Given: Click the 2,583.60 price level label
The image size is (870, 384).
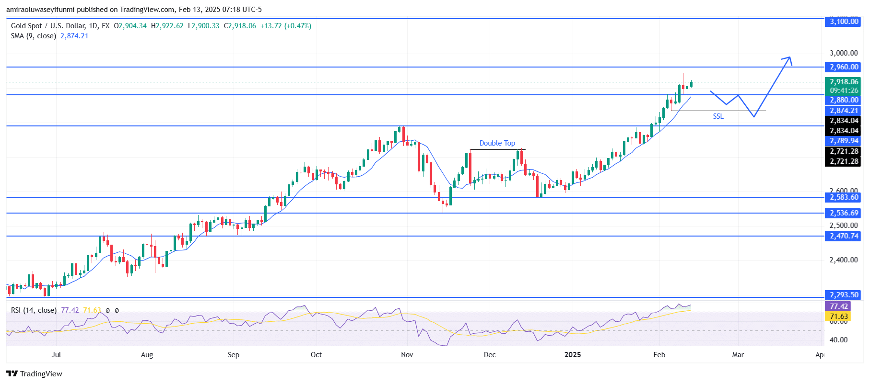Looking at the screenshot, I should 843,197.
